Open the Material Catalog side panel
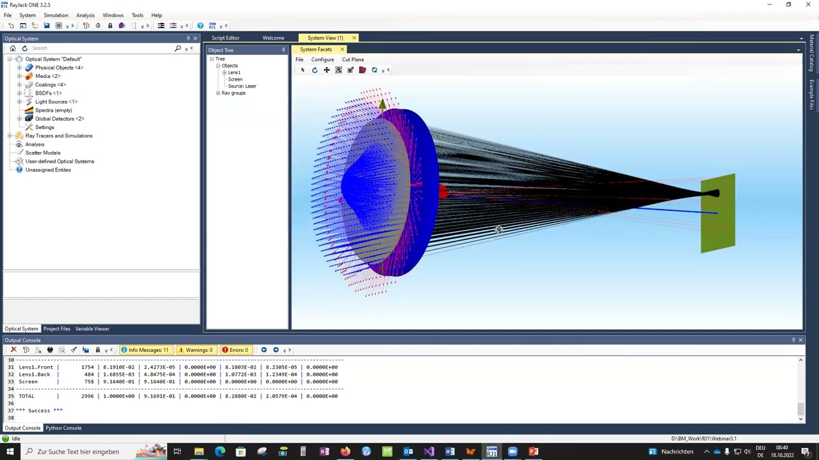Image resolution: width=819 pixels, height=460 pixels. click(811, 54)
